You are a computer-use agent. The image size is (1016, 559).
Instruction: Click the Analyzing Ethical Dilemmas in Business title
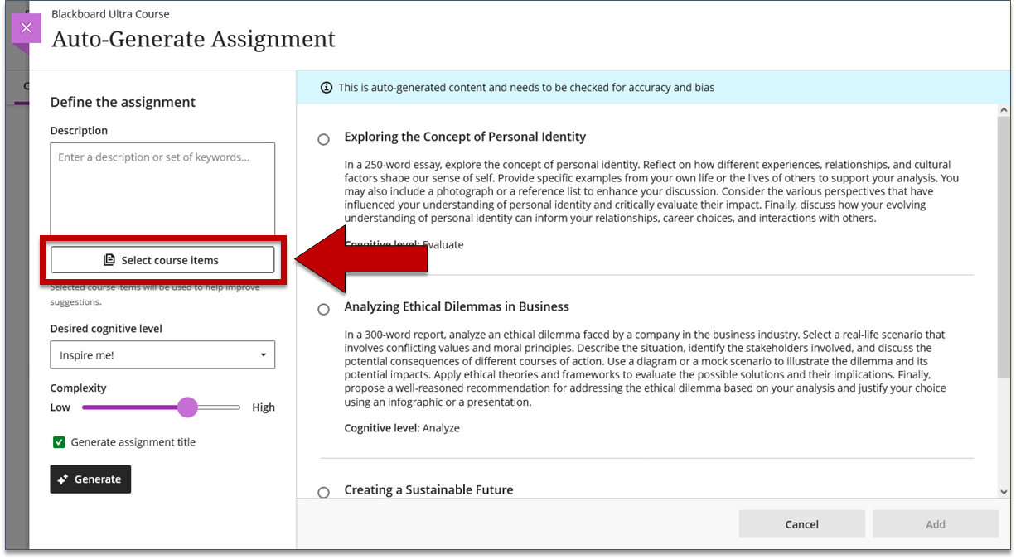tap(457, 306)
